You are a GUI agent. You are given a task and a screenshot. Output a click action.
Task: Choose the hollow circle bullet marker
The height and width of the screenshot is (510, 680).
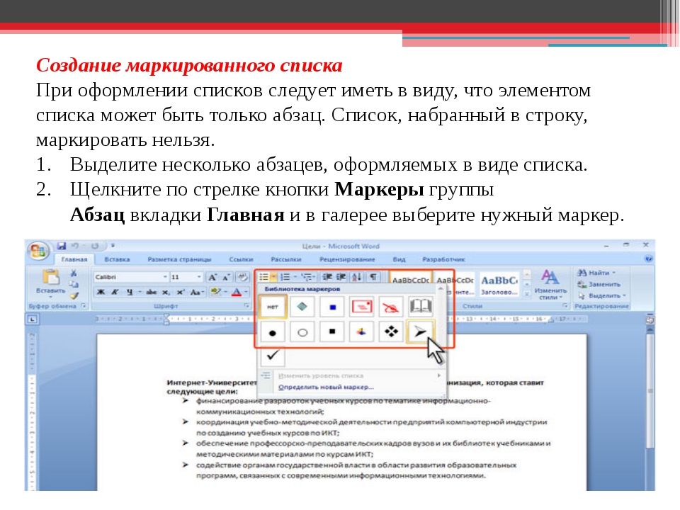click(302, 332)
